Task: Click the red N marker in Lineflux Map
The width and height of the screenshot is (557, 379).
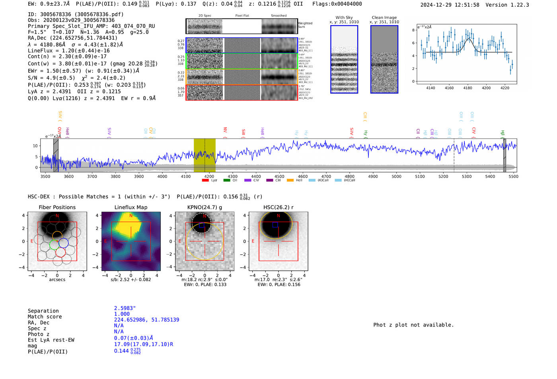Action: 131,216
